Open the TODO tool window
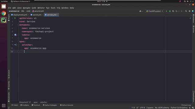This screenshot has height=109, width=195. (x=15, y=105)
